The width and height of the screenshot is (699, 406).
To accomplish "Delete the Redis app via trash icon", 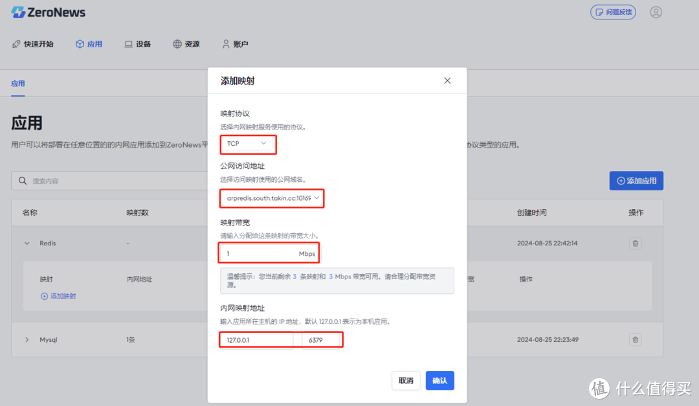I will (x=635, y=243).
